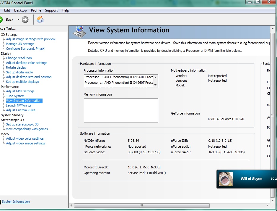Open the Desktop menu
277x211 pixels.
(x=20, y=10)
